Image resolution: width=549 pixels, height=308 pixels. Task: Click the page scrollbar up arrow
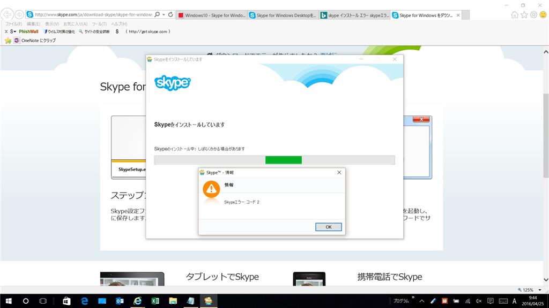545,52
